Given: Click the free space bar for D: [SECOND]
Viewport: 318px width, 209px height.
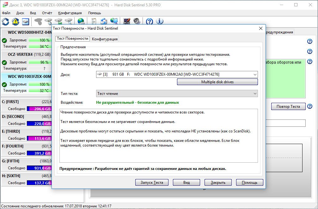Looking at the screenshot, I should coord(39,124).
